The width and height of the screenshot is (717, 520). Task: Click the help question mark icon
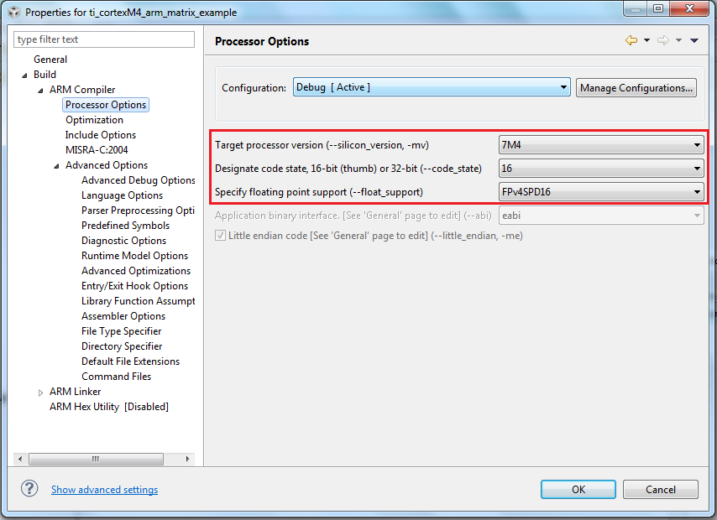[29, 489]
